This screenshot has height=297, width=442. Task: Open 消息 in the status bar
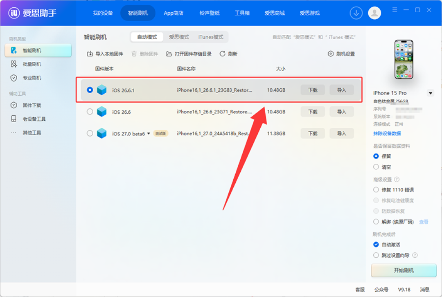[425, 290]
